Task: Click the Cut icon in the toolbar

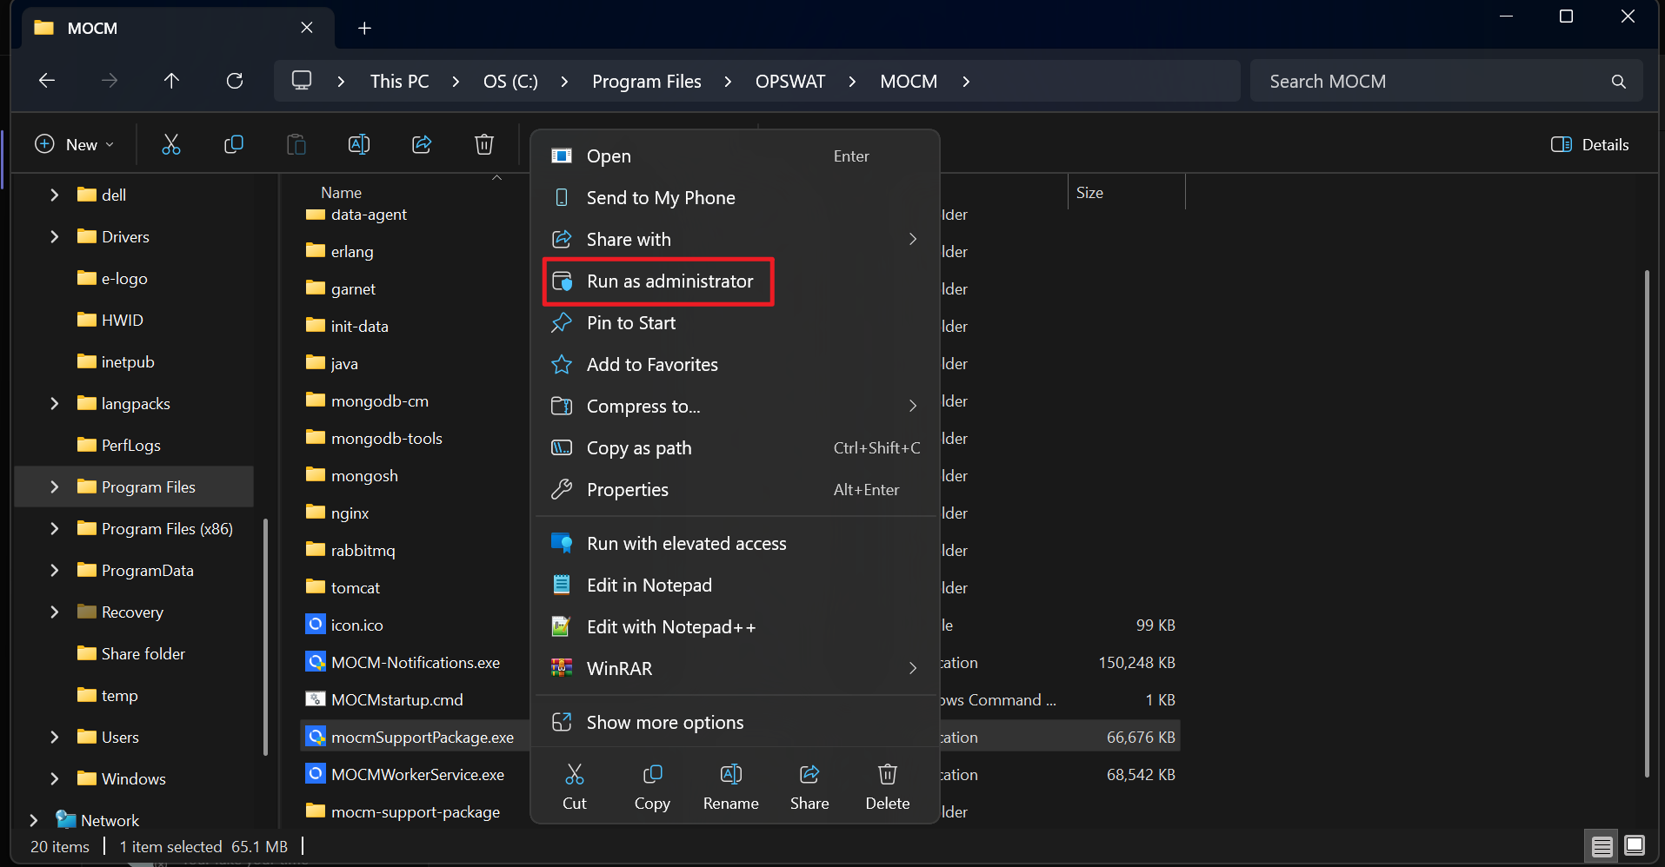Action: pos(171,144)
